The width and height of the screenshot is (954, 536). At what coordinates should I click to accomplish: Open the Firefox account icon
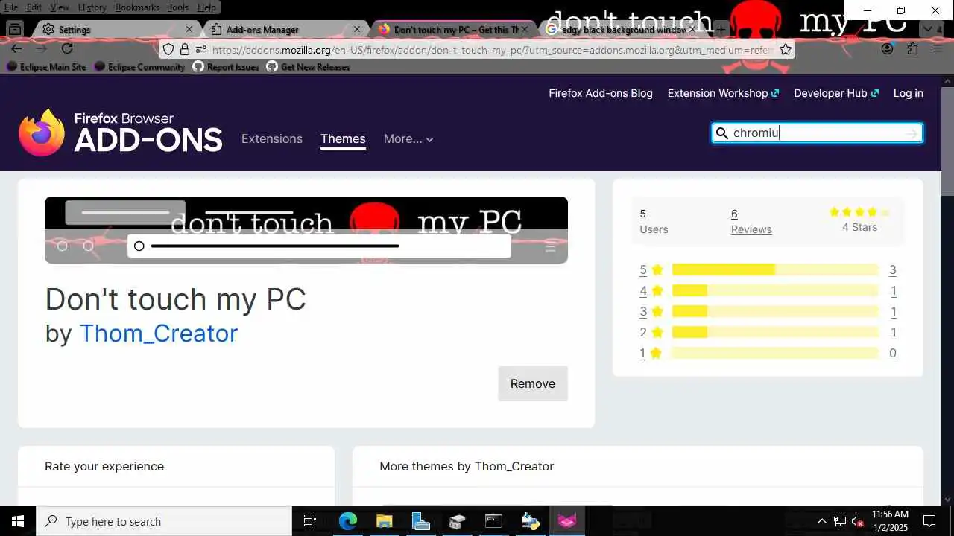click(x=887, y=48)
